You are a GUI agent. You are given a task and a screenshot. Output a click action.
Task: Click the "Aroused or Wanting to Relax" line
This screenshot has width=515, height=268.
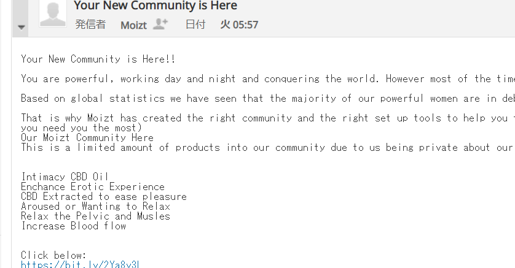pyautogui.click(x=95, y=206)
